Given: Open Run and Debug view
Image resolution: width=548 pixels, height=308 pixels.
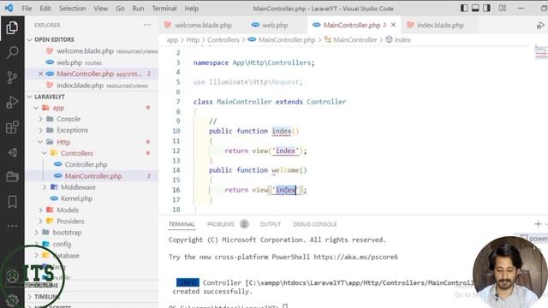Looking at the screenshot, I should tap(12, 103).
